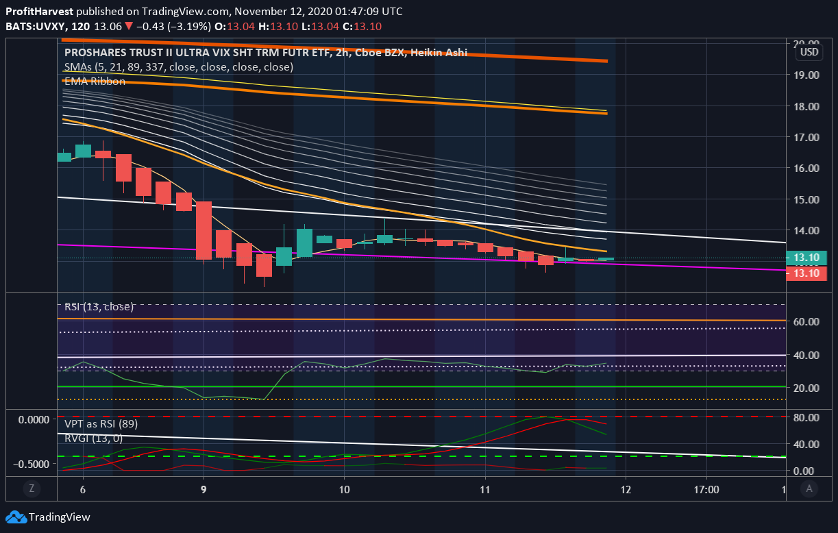
Task: Click the −0.43 (−3.19%) change value
Action: 175,26
